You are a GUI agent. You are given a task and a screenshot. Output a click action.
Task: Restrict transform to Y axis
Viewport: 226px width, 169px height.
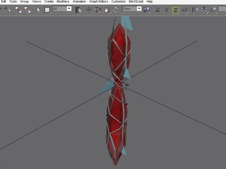click(166, 10)
